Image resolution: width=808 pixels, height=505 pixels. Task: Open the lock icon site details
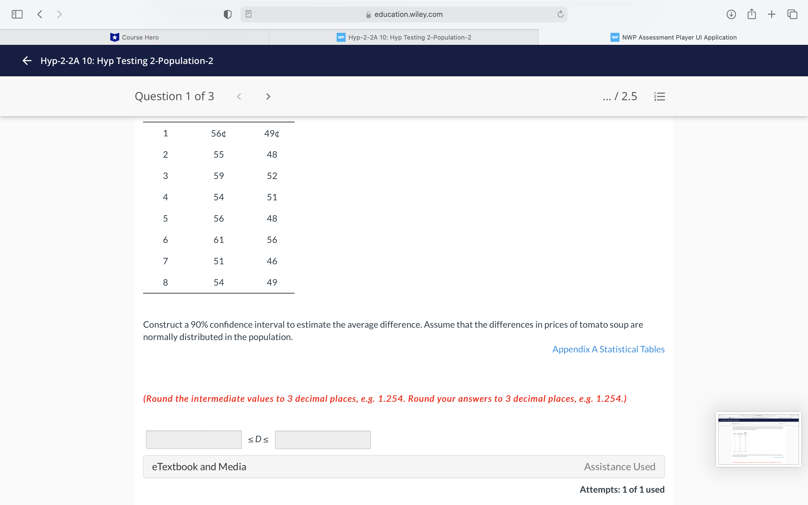point(369,14)
